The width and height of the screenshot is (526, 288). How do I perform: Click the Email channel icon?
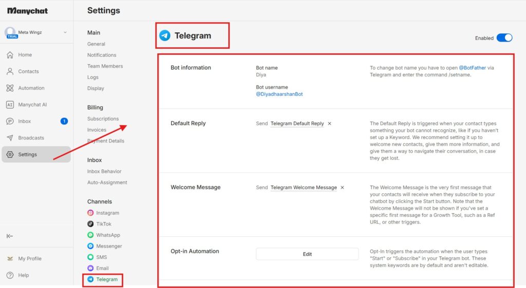(90, 268)
